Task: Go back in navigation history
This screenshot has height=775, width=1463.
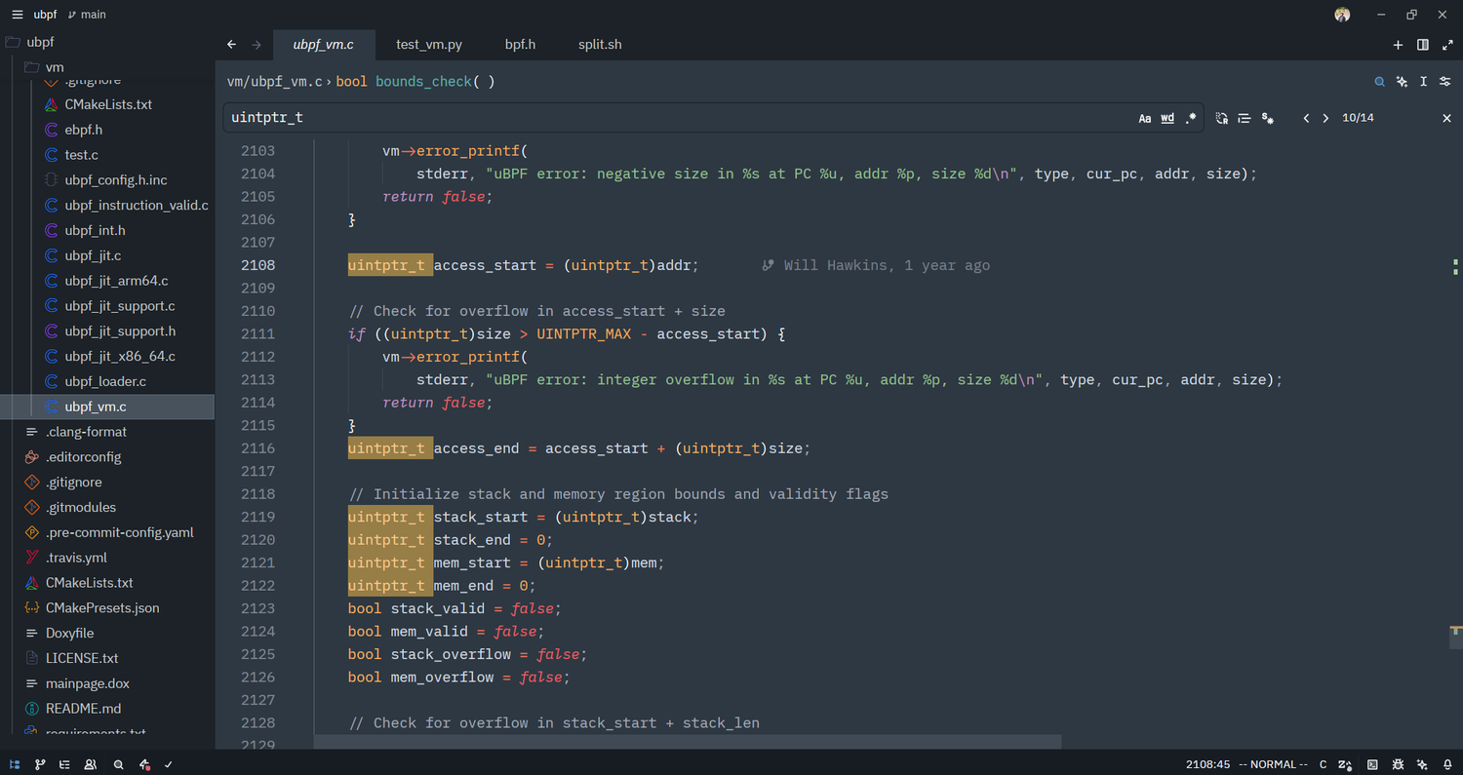Action: click(231, 45)
